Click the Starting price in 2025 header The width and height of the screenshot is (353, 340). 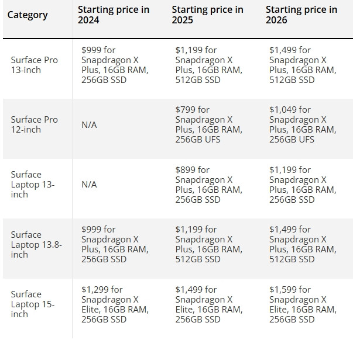point(207,15)
